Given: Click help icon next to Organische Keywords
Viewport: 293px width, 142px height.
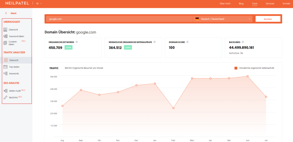Looking at the screenshot, I should coord(77,42).
